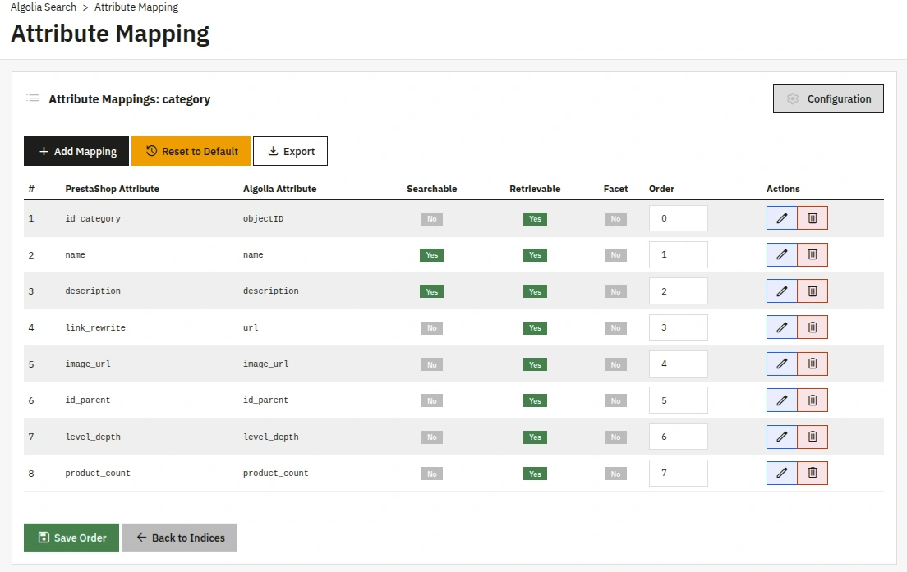Toggle Retrievable badge for id_category row
Viewport: 907px width, 572px height.
click(x=535, y=219)
